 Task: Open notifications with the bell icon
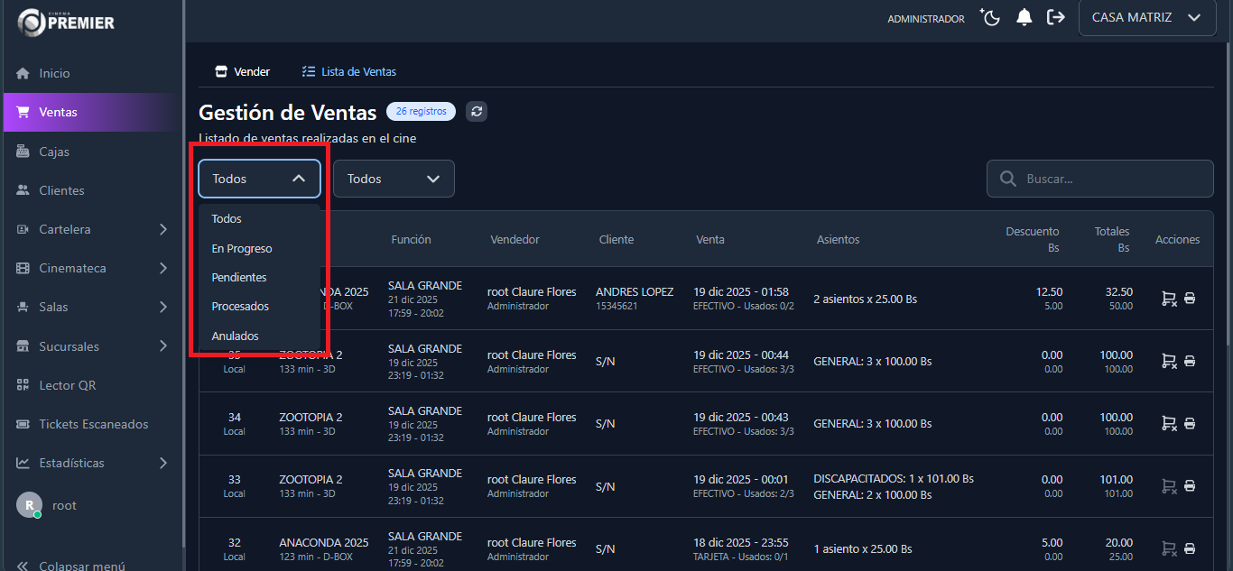(1024, 18)
